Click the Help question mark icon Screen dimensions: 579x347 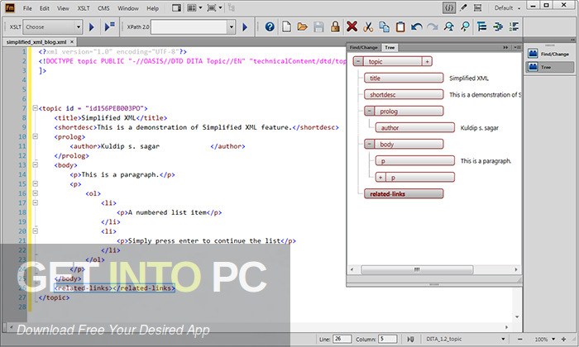click(x=270, y=26)
